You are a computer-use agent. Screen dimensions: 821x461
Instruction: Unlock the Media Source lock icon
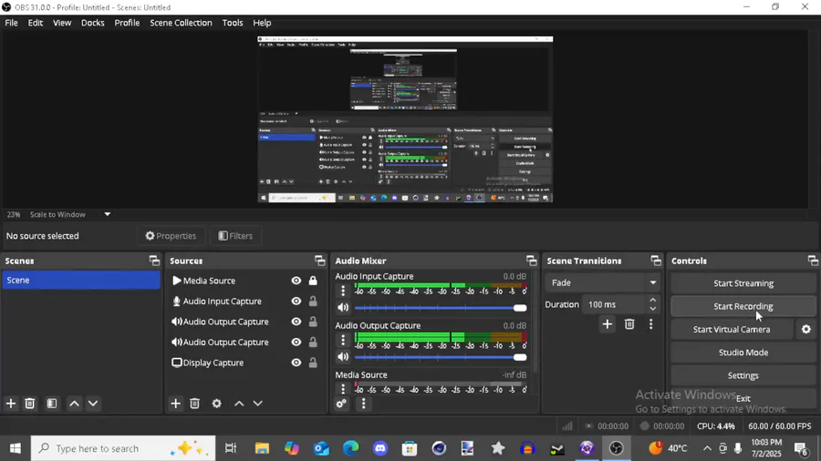[313, 281]
